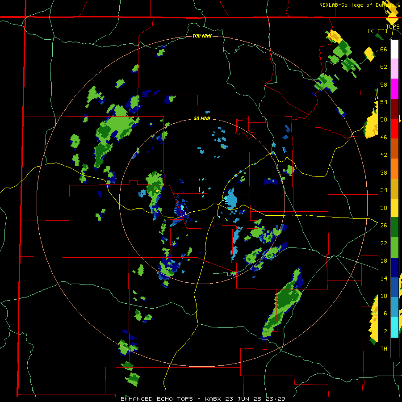Click the medium blue legend swatch
Viewport: 402px width, 402px height.
(x=394, y=287)
